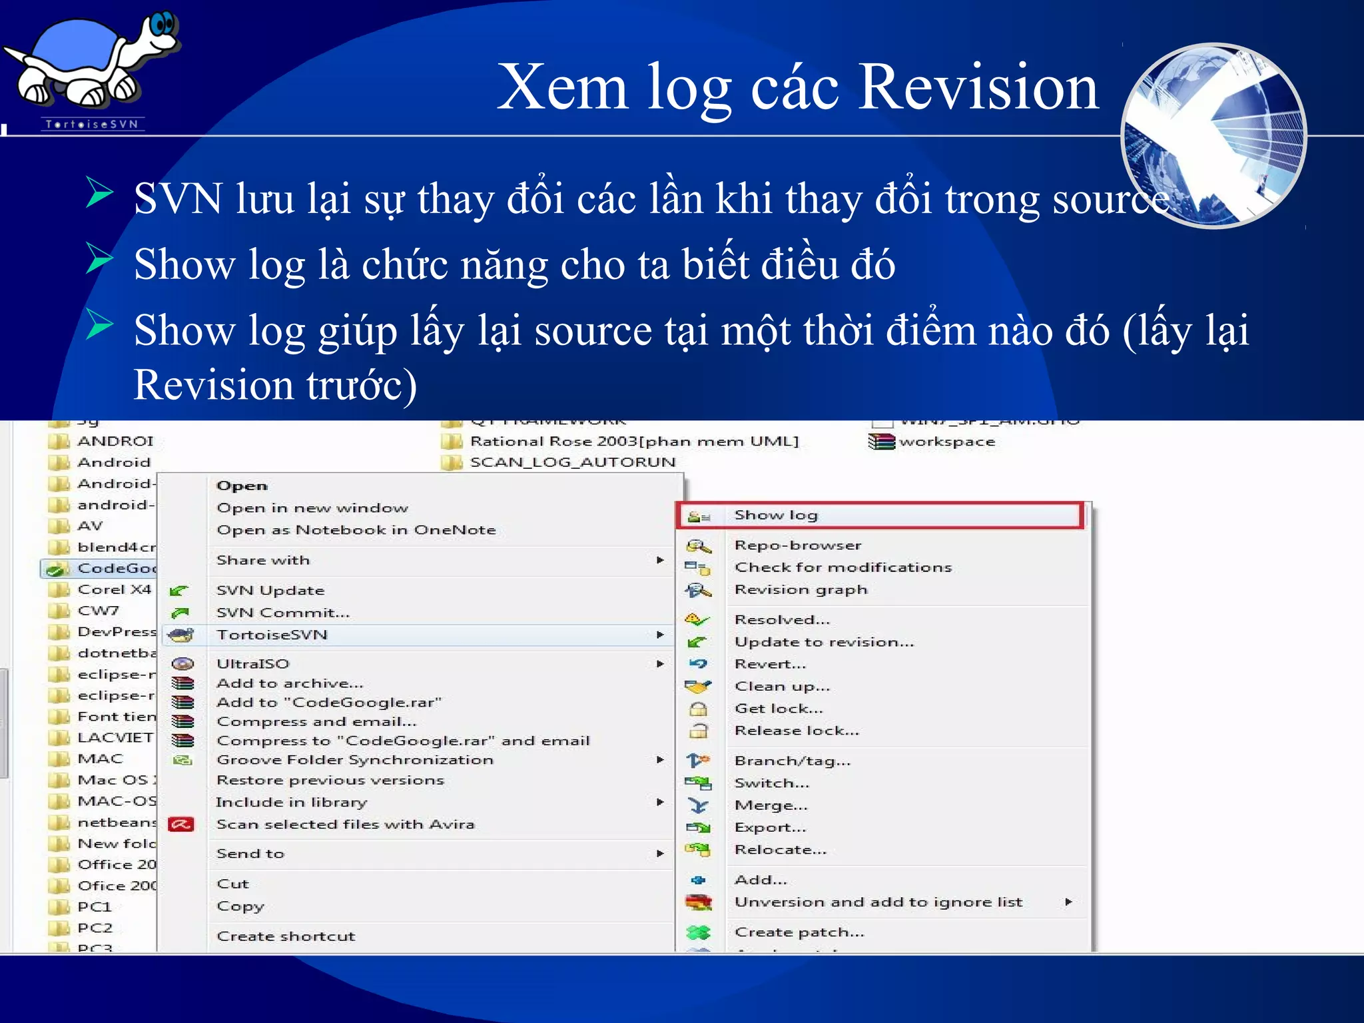Select the PC1 folder

tap(81, 907)
